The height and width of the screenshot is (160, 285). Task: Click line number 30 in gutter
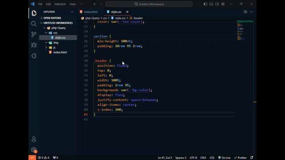point(86,61)
